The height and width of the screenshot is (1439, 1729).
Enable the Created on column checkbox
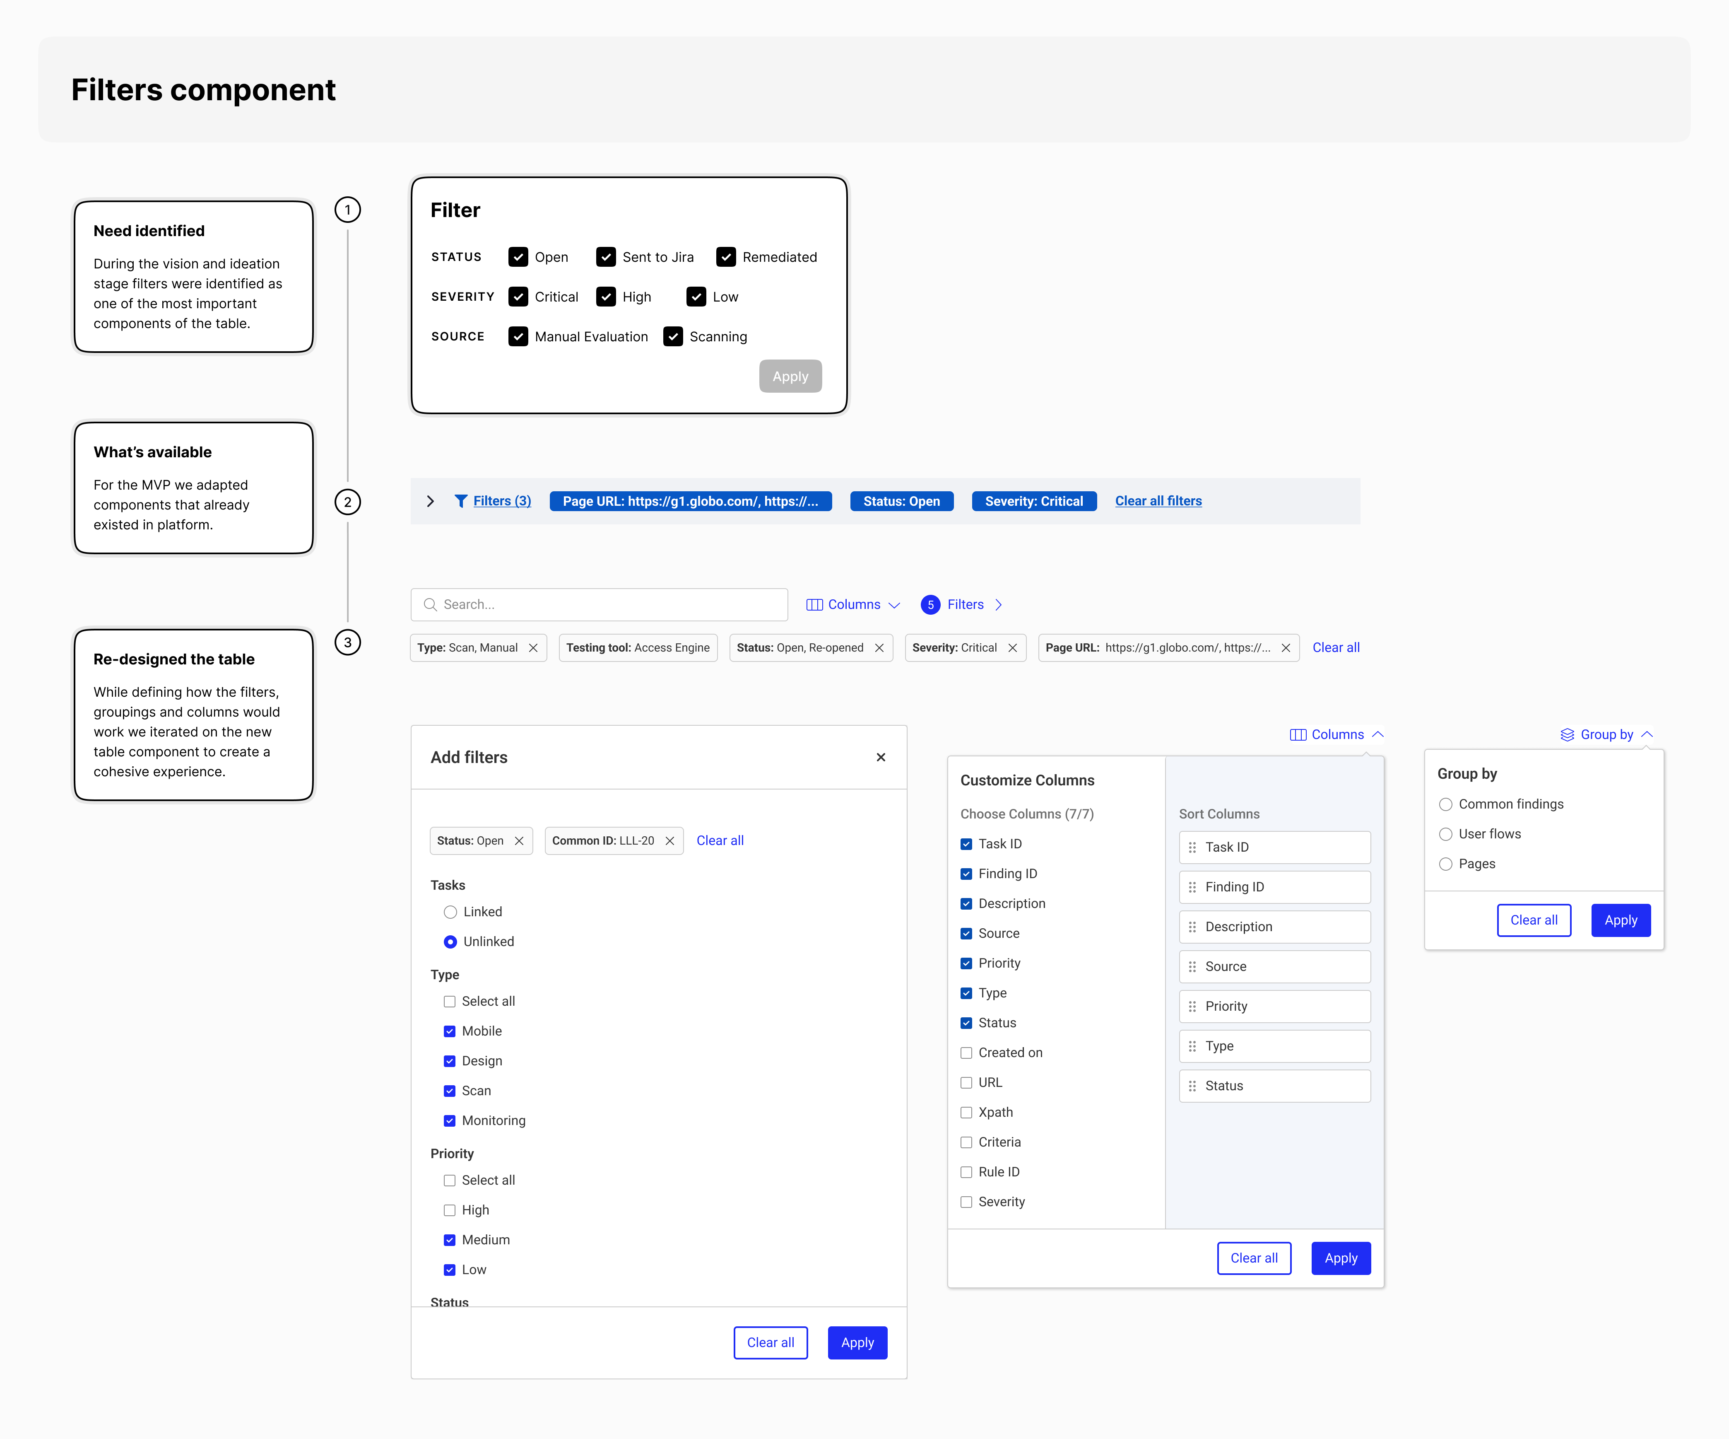pos(967,1053)
